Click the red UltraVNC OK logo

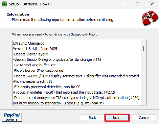pos(150,18)
